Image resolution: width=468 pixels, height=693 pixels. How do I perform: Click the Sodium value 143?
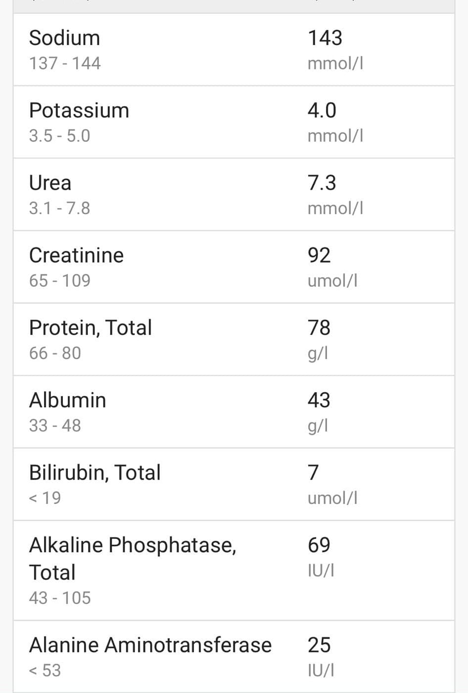coord(325,38)
